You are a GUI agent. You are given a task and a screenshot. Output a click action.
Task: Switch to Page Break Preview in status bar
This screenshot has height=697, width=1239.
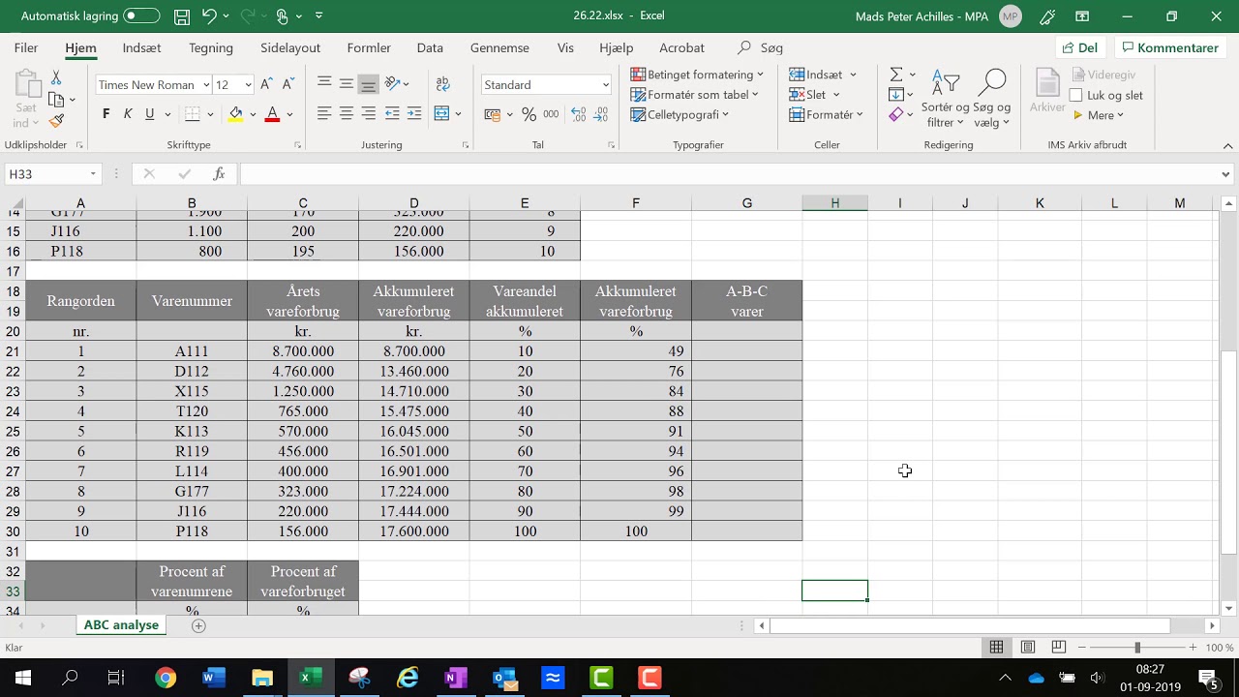[x=1059, y=647]
